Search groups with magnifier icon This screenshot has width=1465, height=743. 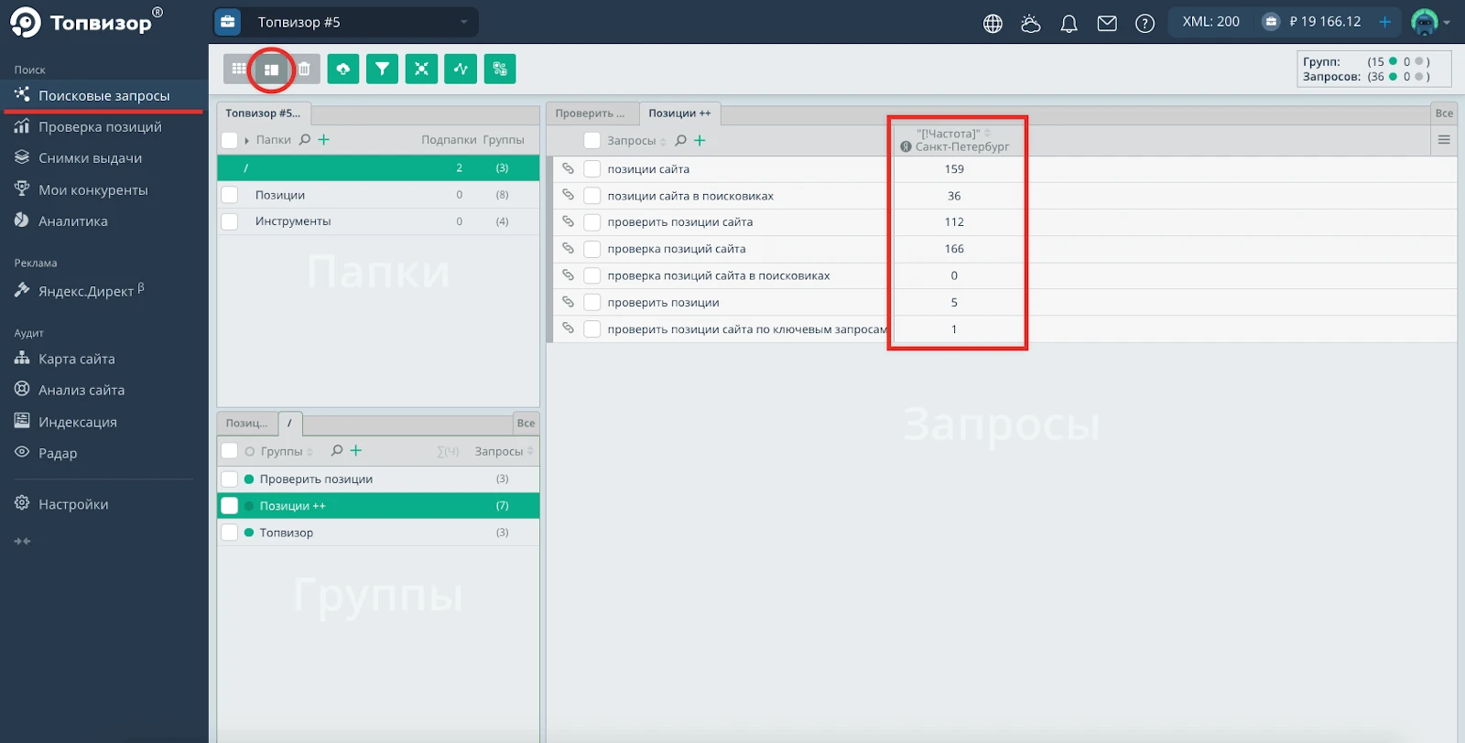337,450
